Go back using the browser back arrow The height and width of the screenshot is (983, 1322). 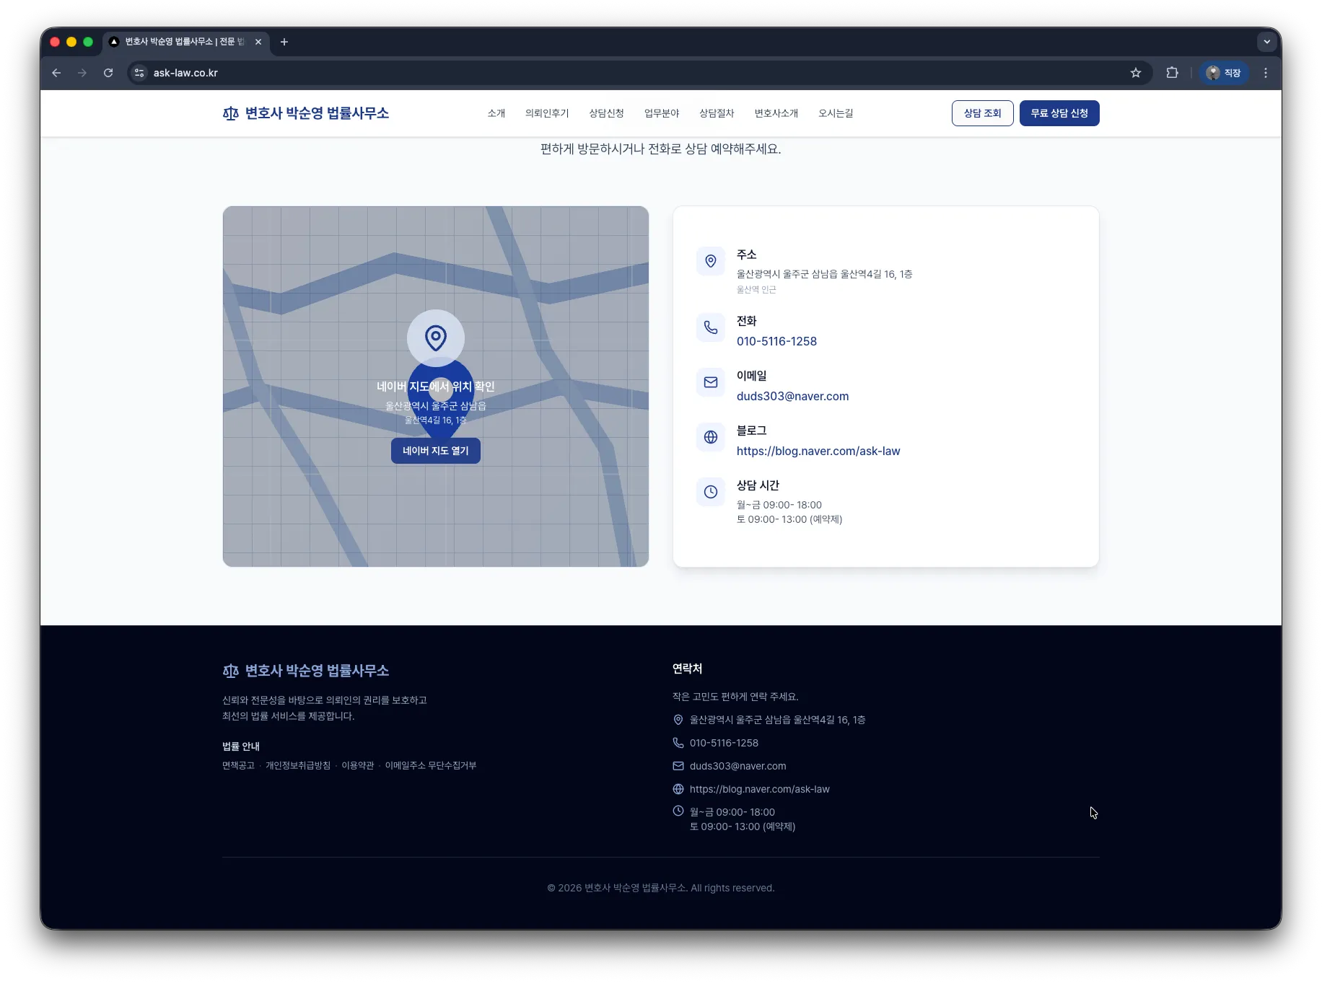coord(56,73)
